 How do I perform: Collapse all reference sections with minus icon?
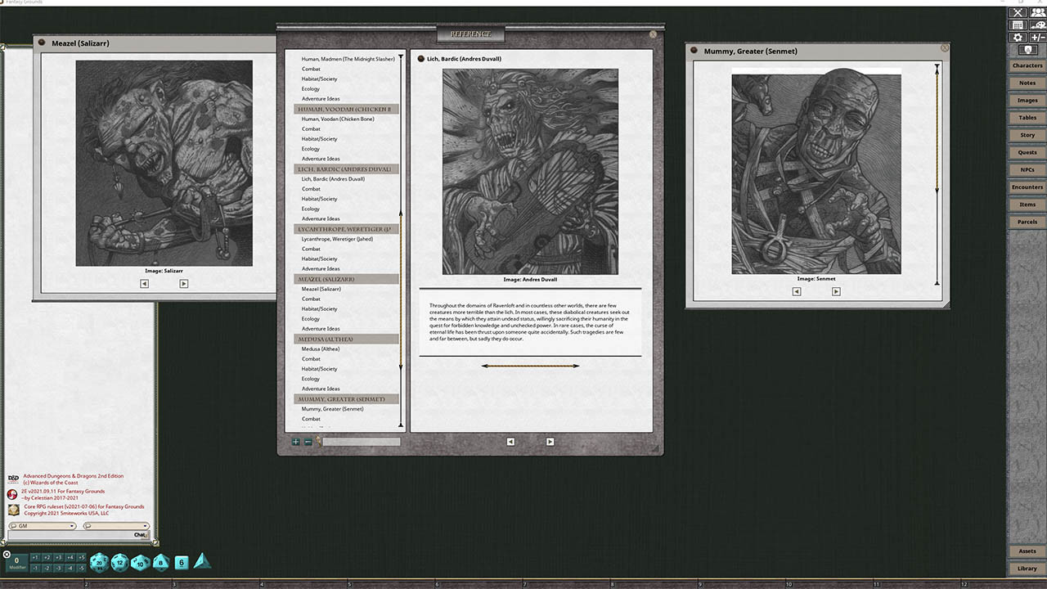308,442
